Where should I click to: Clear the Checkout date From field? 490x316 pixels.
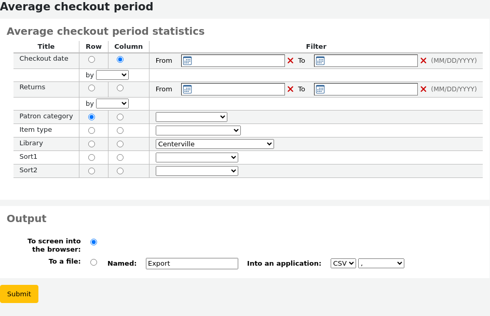tap(290, 61)
